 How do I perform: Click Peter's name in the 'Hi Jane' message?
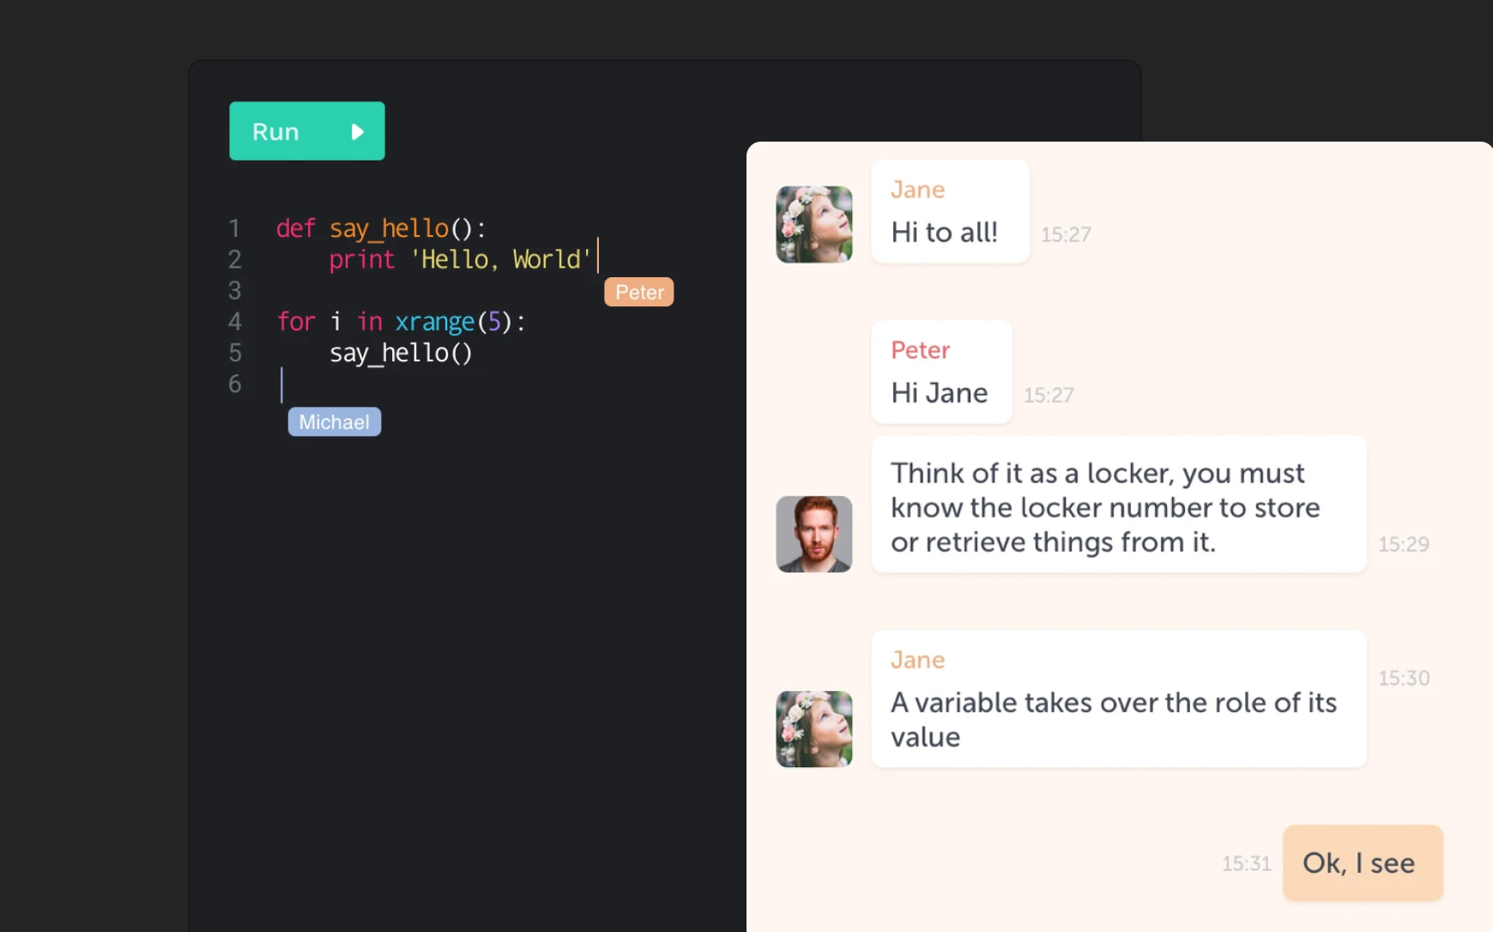(x=920, y=350)
